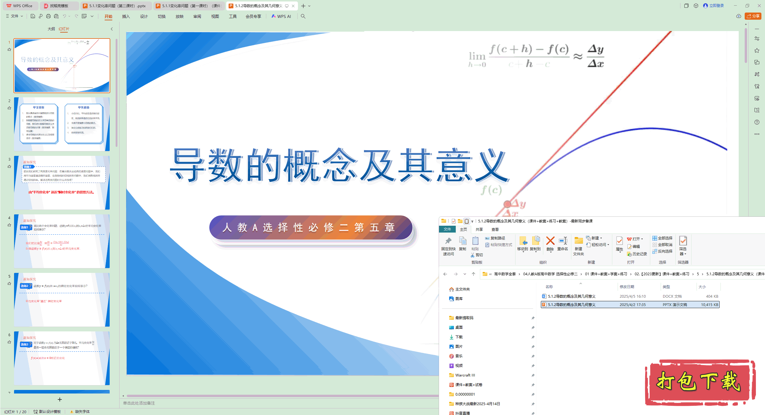Click the Pin to Quick Access icon

click(x=448, y=241)
